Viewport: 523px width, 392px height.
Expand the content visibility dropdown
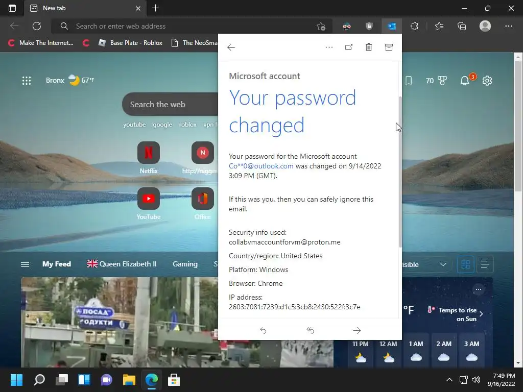pos(443,264)
